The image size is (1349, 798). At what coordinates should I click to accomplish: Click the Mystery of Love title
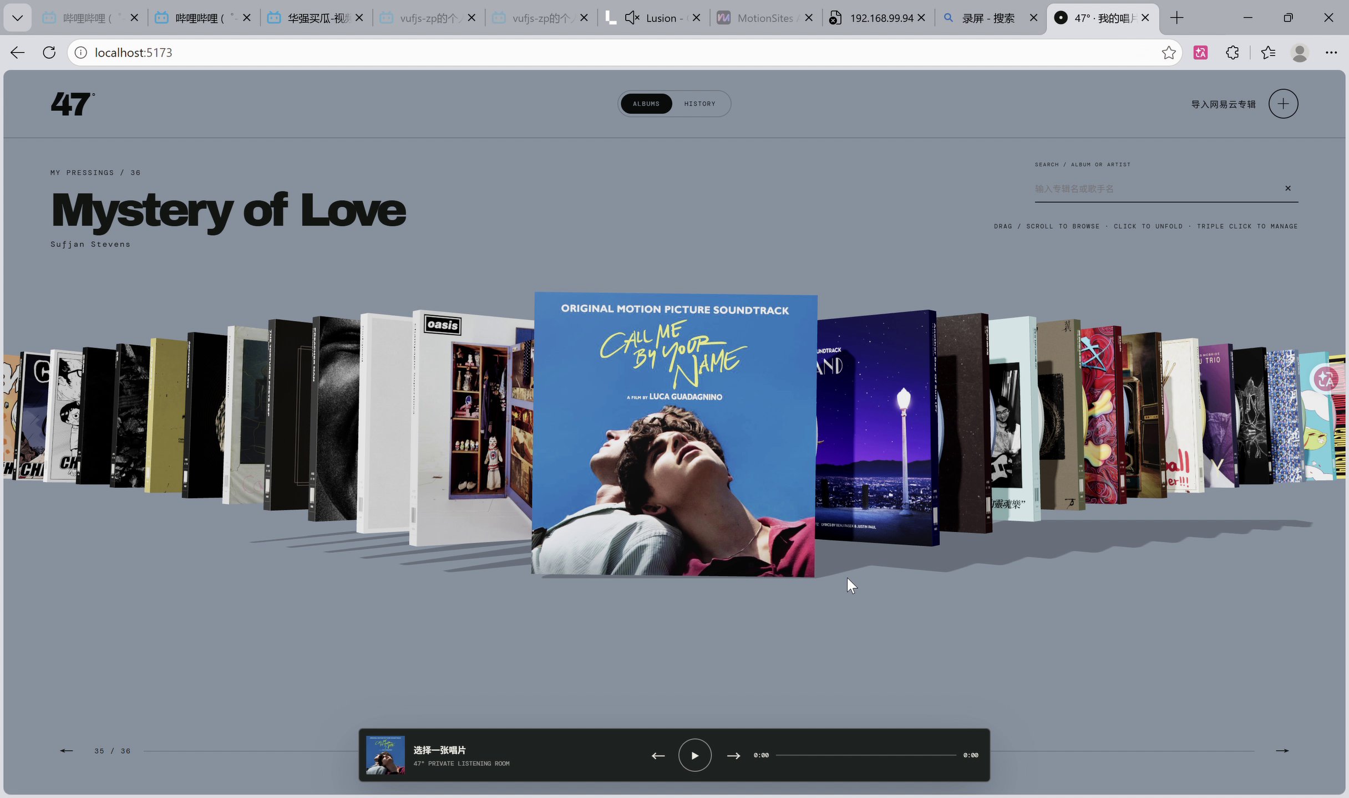click(x=229, y=210)
